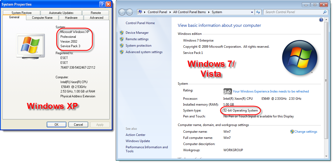Click the shield icon beside System protection
The image size is (333, 163).
(x=122, y=46)
